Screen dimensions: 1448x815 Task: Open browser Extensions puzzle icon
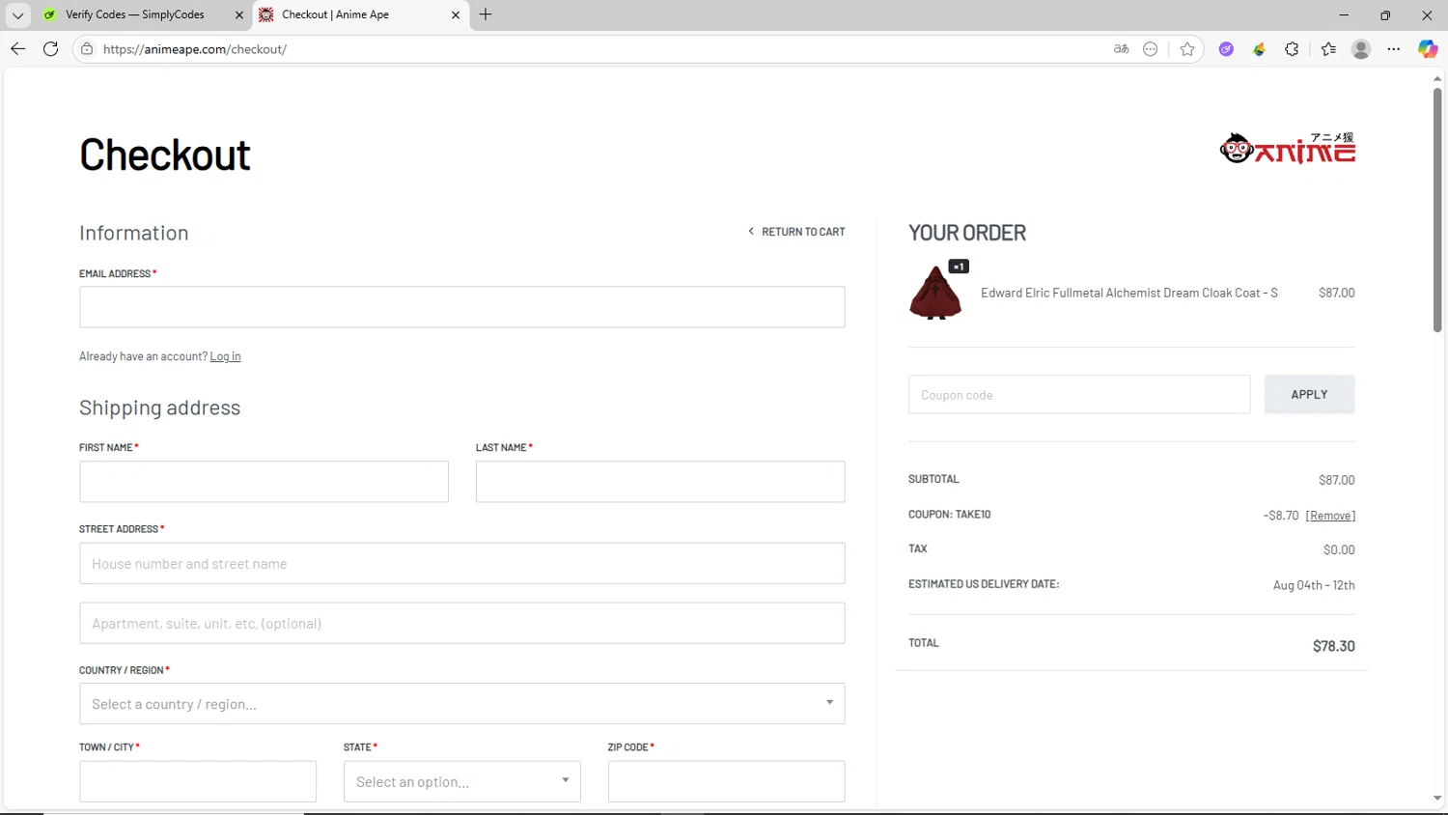(x=1292, y=49)
